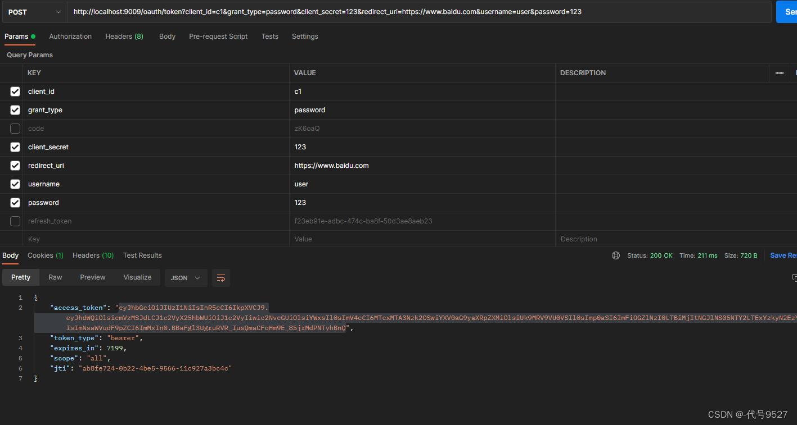Click the copy response icon at right

coord(794,278)
